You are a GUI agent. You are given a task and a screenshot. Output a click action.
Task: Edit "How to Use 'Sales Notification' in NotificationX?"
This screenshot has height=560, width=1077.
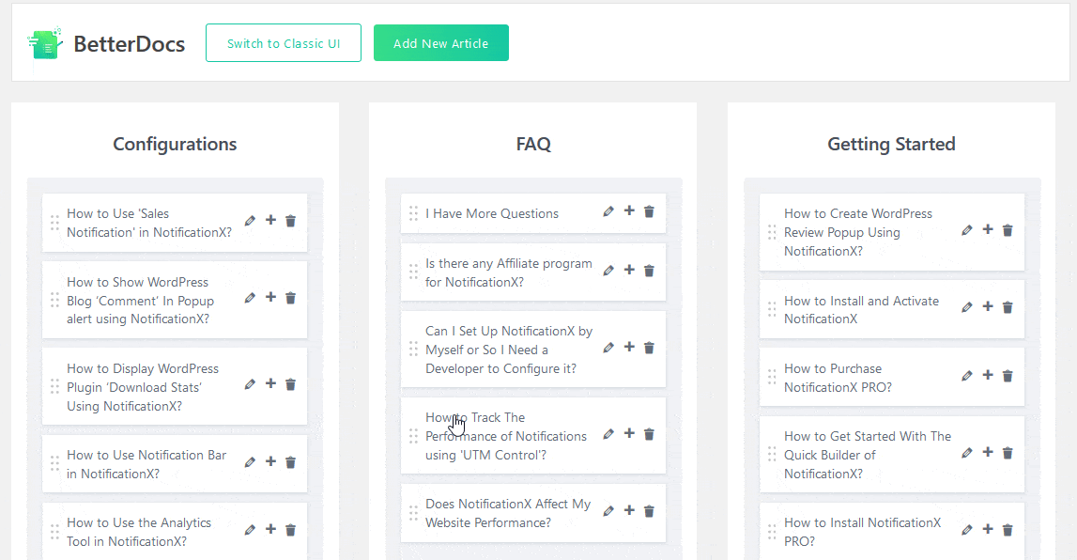point(249,221)
